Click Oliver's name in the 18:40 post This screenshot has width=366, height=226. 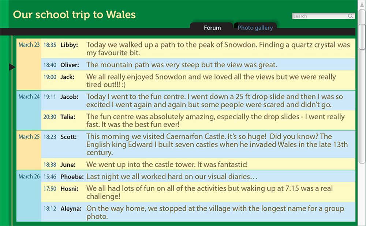pos(70,65)
